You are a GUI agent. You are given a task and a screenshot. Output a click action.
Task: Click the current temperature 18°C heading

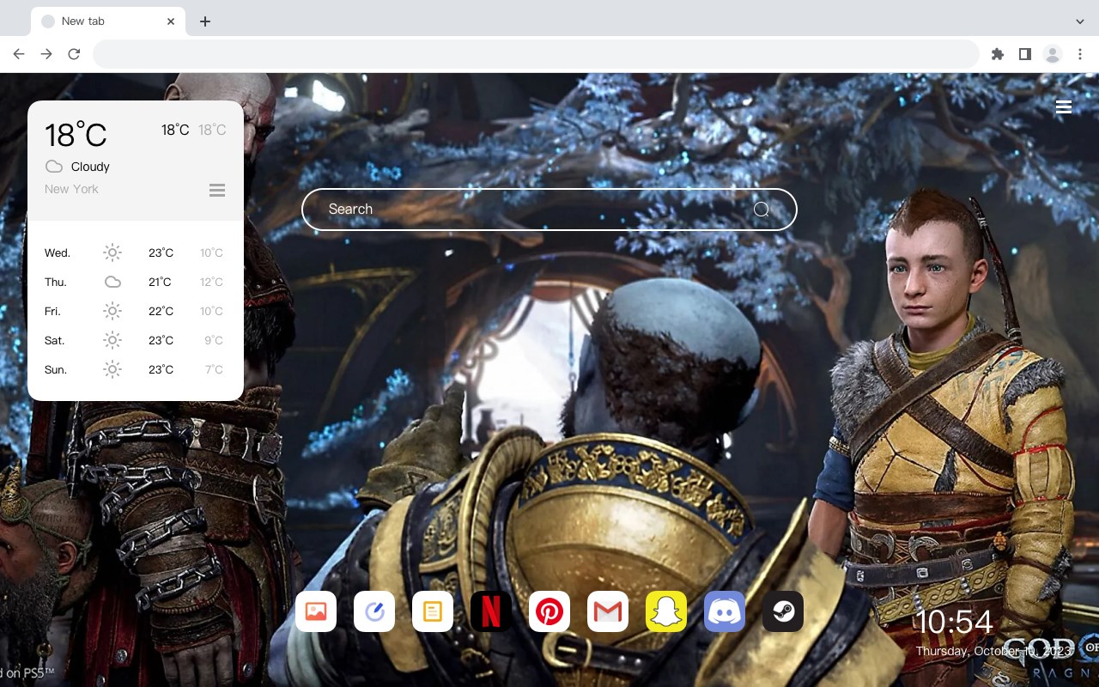(x=76, y=135)
